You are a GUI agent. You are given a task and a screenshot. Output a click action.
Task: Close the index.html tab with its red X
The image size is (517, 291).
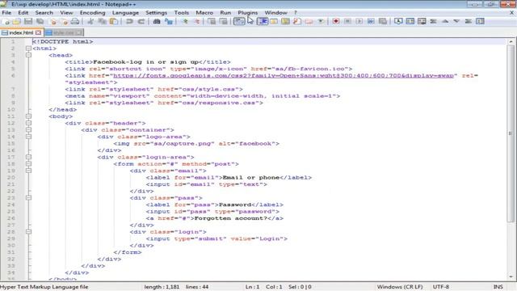(x=38, y=32)
